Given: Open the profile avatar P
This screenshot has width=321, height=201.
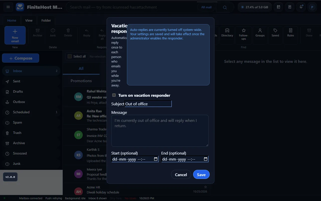Looking at the screenshot, I should [312, 7].
